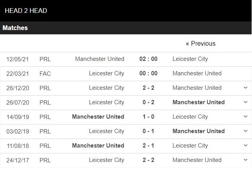Expand the 14/09/19 match chevron
The image size is (252, 169).
coord(245,117)
